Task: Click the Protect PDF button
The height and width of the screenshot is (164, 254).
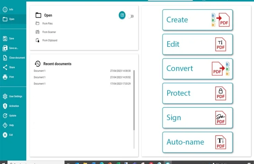Action: pos(197,93)
